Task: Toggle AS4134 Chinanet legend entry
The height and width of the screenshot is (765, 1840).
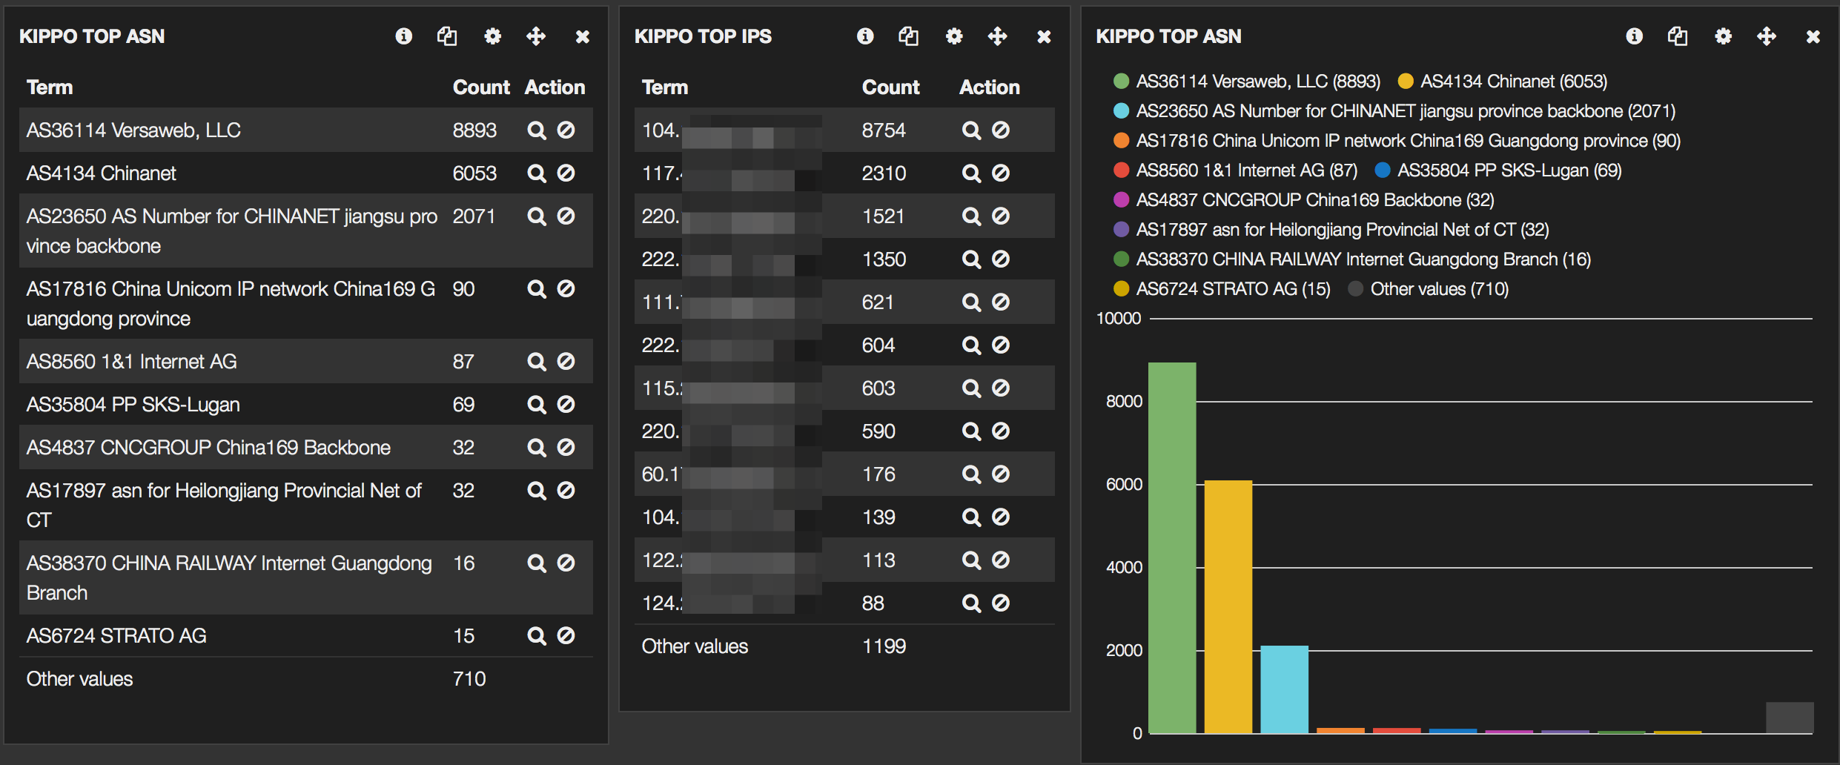Action: (x=1513, y=82)
